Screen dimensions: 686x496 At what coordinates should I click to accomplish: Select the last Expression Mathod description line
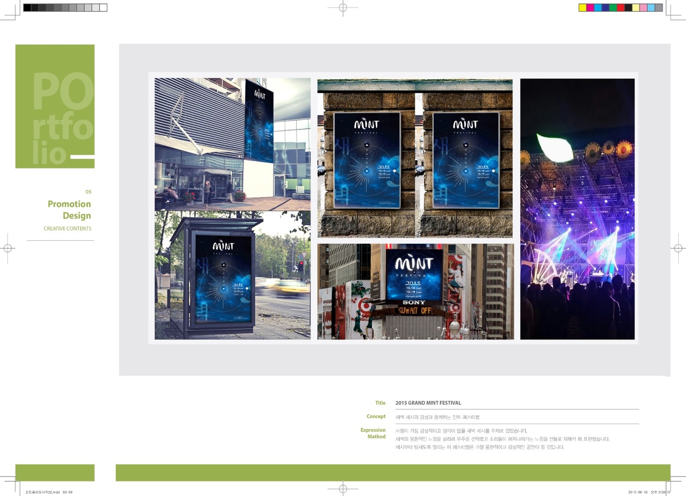point(480,447)
